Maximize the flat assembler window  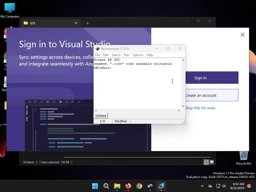168,48
